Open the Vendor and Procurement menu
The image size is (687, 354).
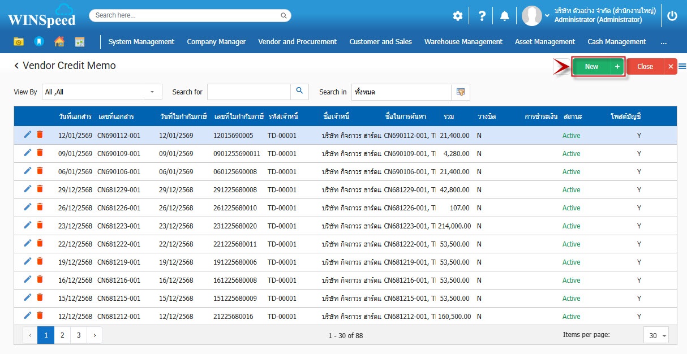[297, 41]
